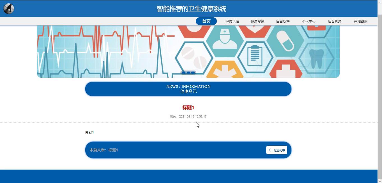Viewport: 382px width, 183px height.
Task: Open the 后台管理 admin link
Action: [x=335, y=22]
